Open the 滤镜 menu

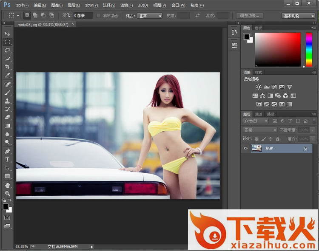click(126, 6)
